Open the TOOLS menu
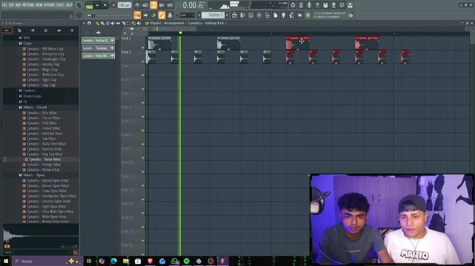Image resolution: width=475 pixels, height=266 pixels. pyautogui.click(x=60, y=5)
